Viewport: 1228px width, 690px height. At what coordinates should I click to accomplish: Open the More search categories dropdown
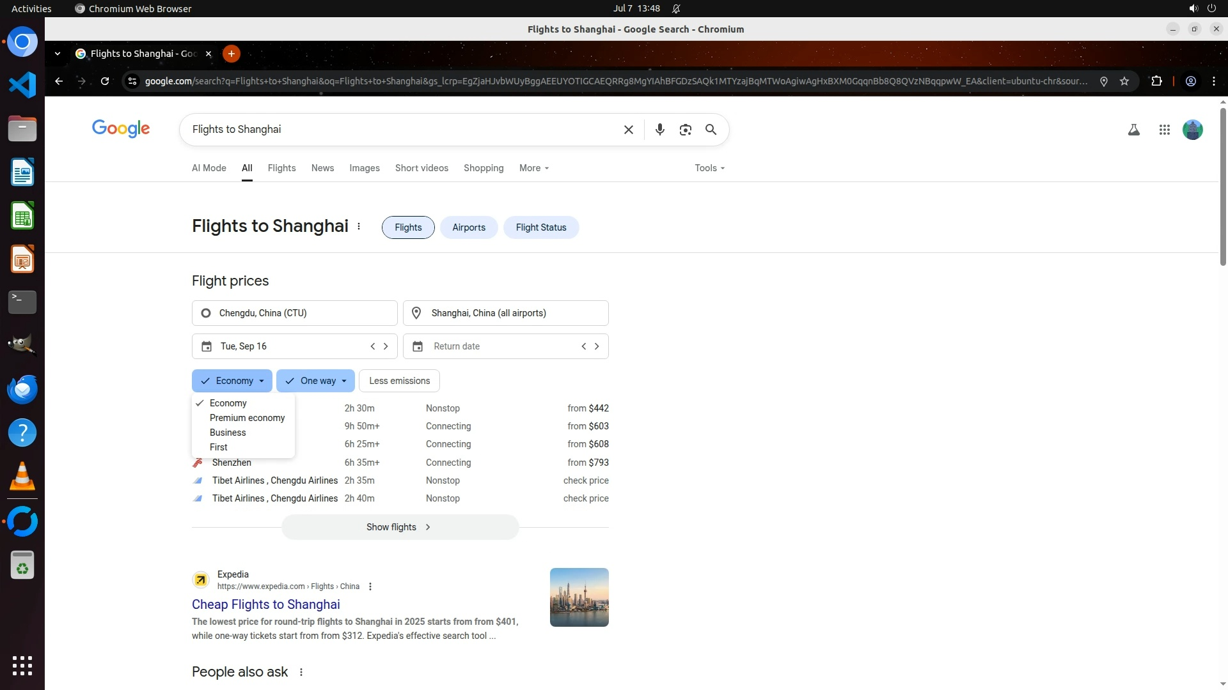pos(533,168)
